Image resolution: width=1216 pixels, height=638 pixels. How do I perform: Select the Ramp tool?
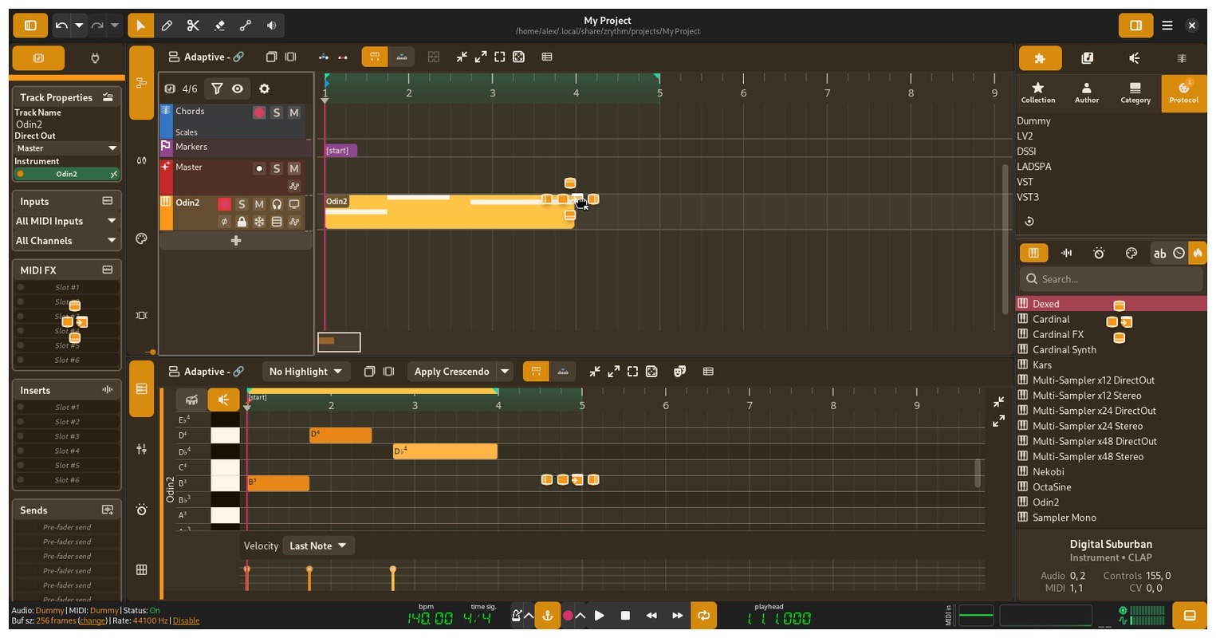pyautogui.click(x=246, y=26)
